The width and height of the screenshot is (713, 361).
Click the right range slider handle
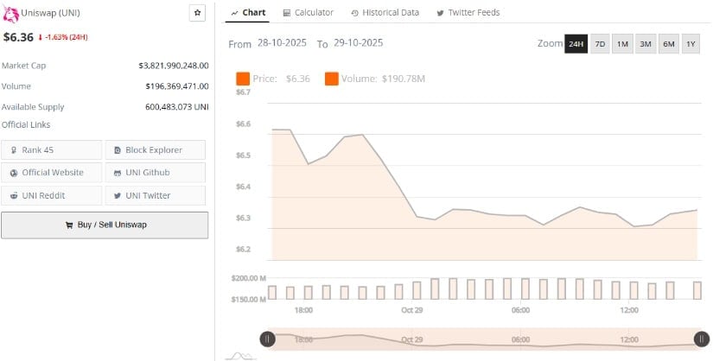click(x=701, y=339)
